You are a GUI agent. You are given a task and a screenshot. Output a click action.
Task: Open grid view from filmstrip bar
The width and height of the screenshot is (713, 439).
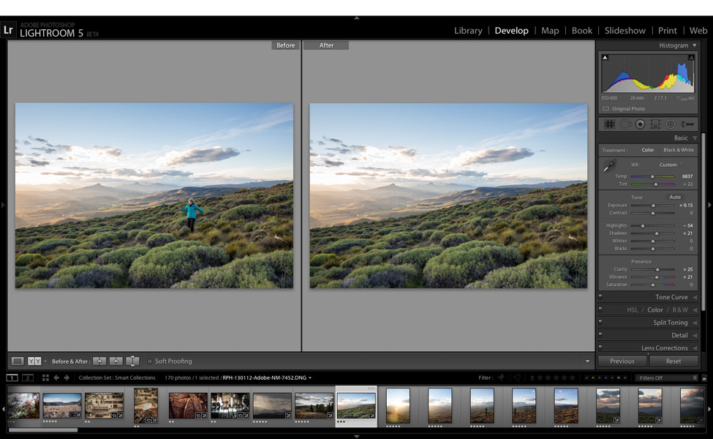[x=45, y=378]
